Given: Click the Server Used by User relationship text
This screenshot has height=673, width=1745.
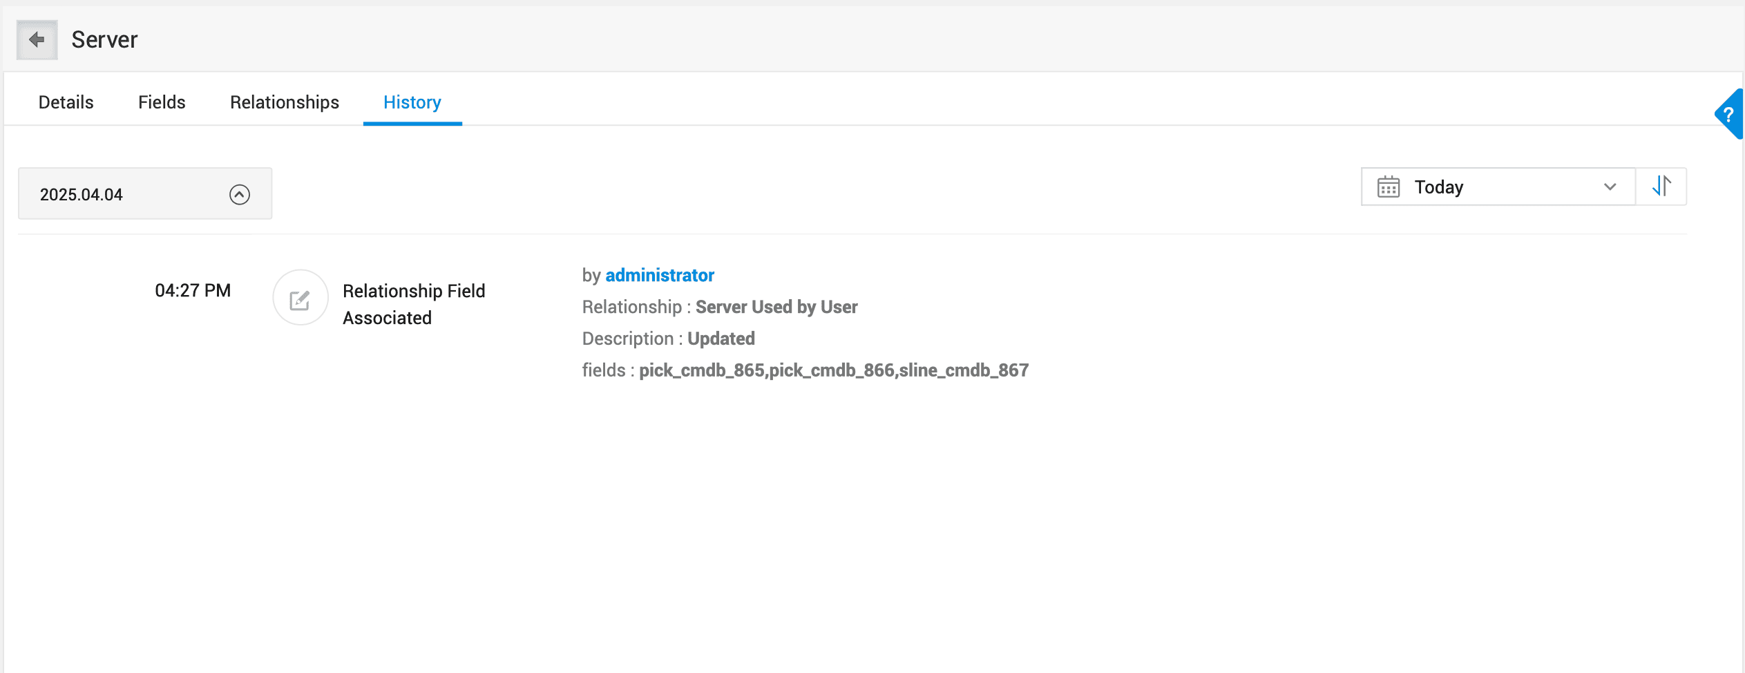Looking at the screenshot, I should coord(776,307).
